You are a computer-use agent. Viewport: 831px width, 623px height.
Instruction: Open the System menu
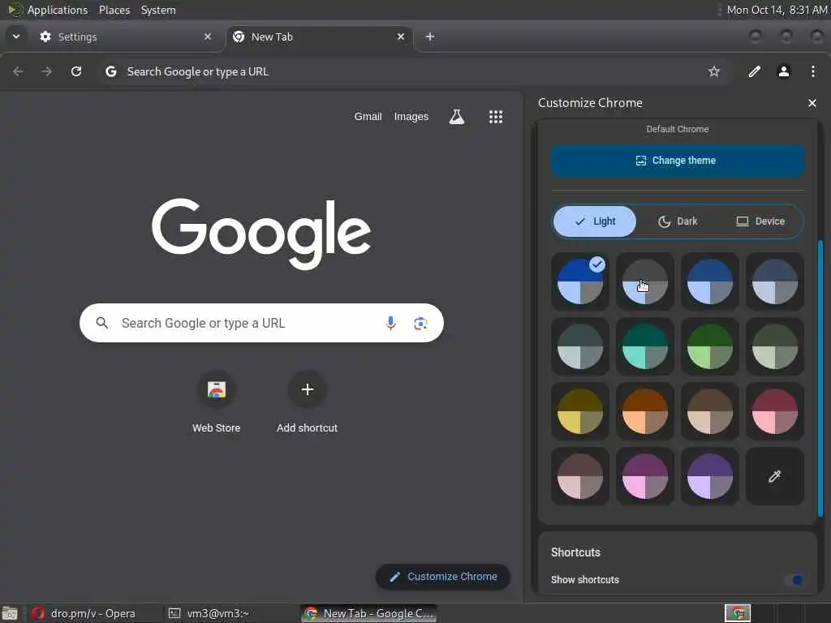(158, 10)
